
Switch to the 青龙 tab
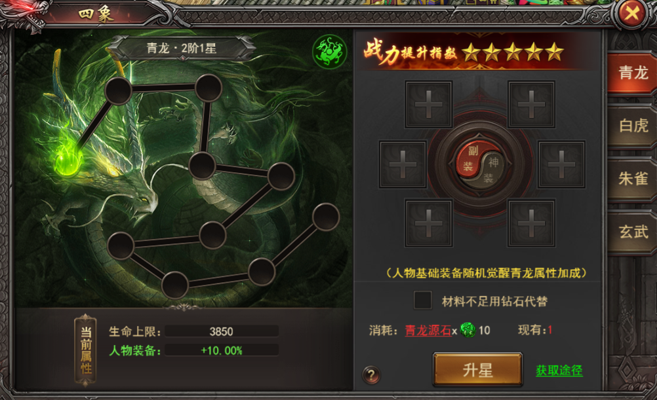(x=633, y=73)
